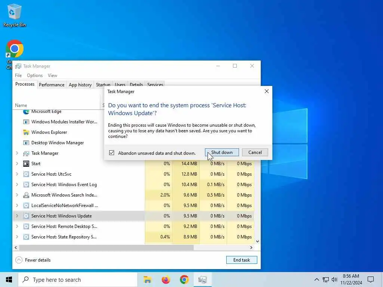
Task: Click the horizontal scrollbar left arrow
Action: 16,247
